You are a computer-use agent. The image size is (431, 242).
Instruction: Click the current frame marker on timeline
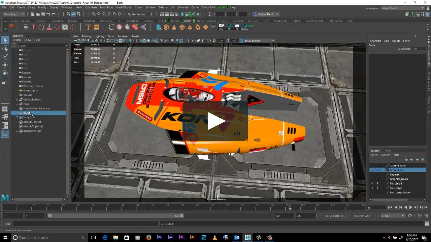point(290,207)
